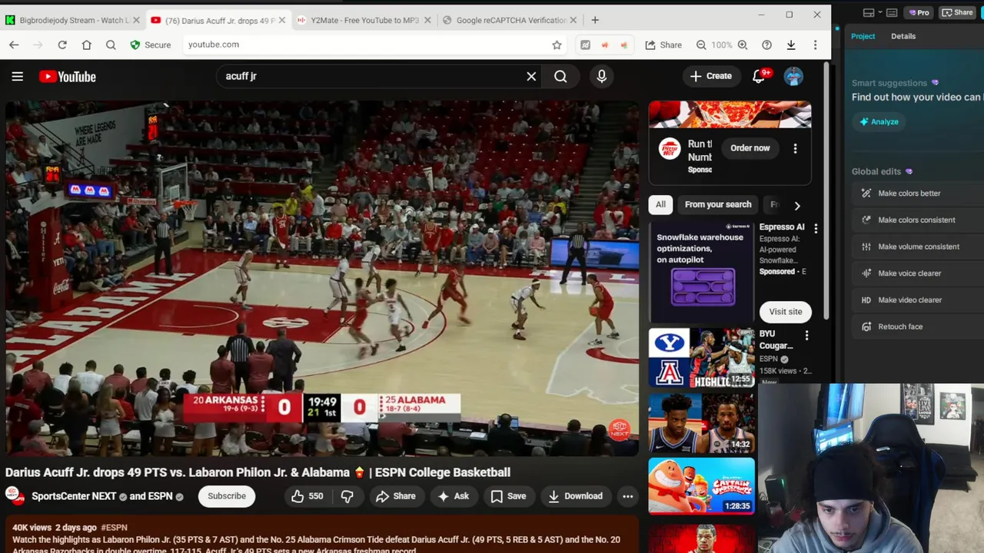Expand the editor layout dropdown arrow
Image resolution: width=984 pixels, height=553 pixels.
coord(881,12)
